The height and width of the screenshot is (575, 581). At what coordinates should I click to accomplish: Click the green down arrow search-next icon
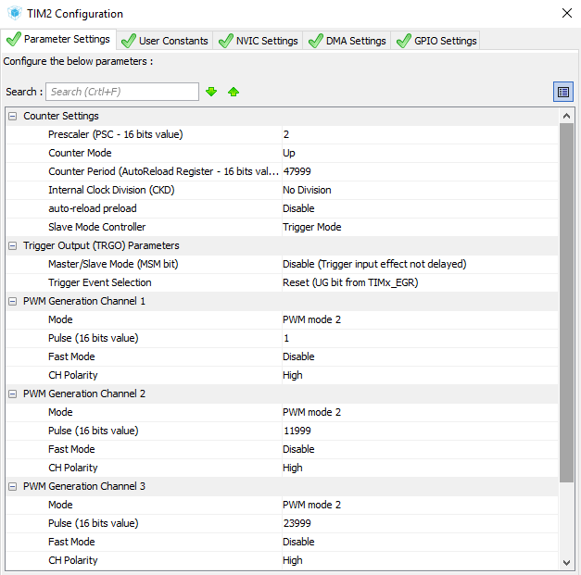(x=211, y=92)
